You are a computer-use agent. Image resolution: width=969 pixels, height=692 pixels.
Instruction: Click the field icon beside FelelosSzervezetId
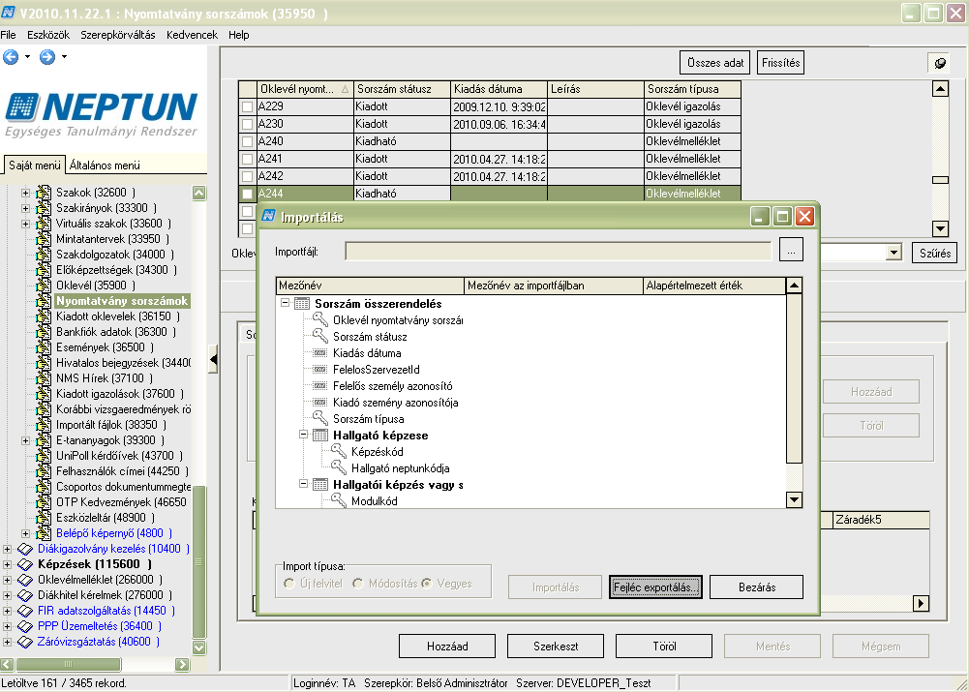coord(320,370)
